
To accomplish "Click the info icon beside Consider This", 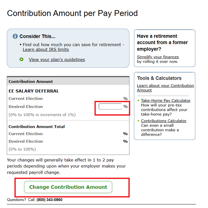I will 15,36.
